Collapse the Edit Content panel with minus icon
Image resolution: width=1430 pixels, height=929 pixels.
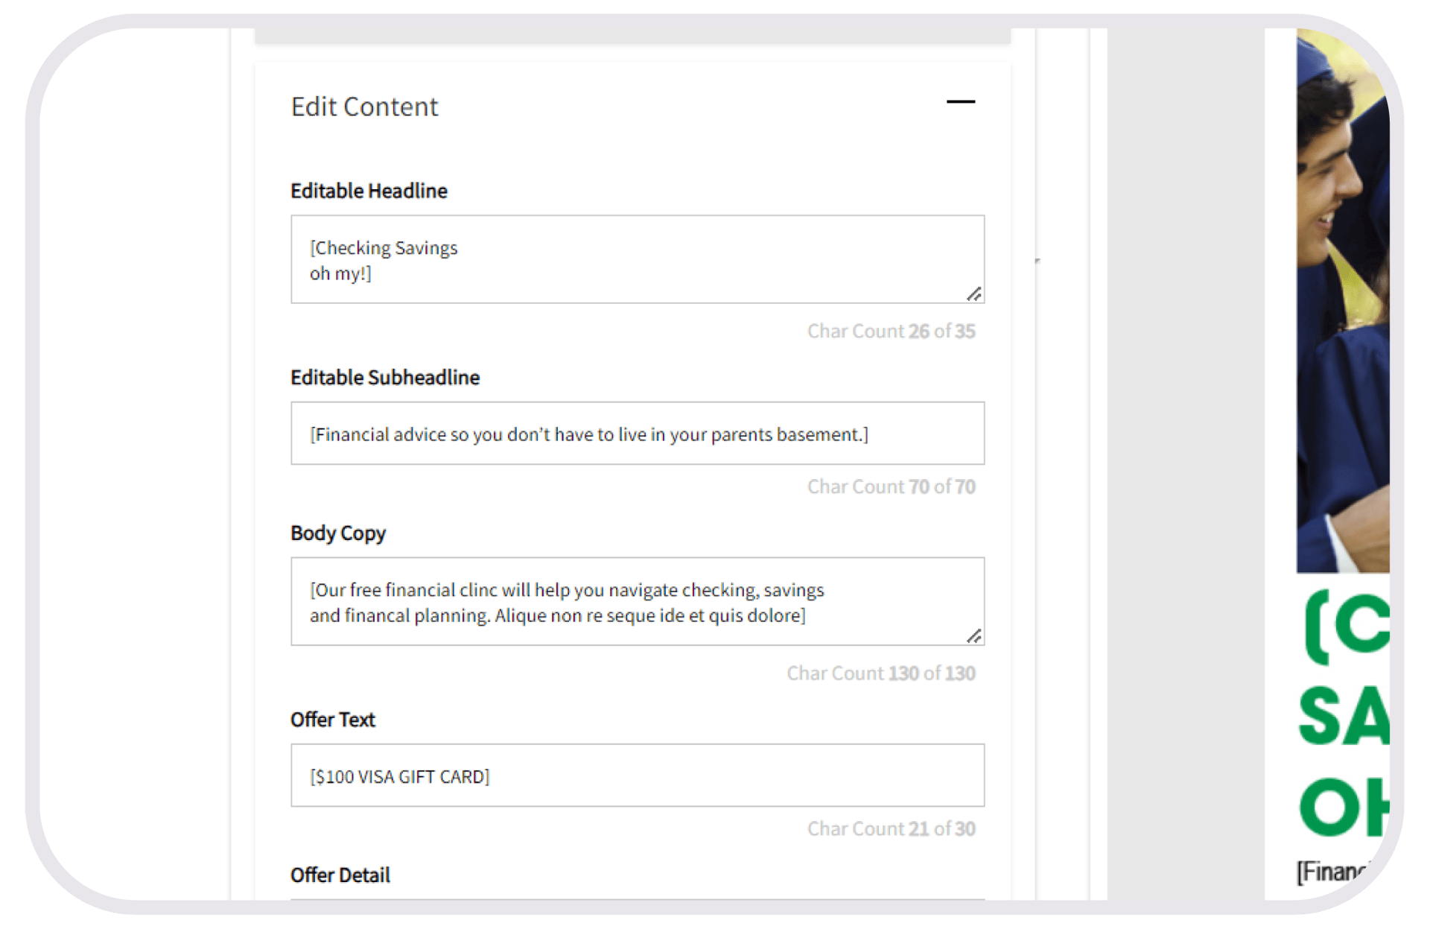[x=960, y=102]
